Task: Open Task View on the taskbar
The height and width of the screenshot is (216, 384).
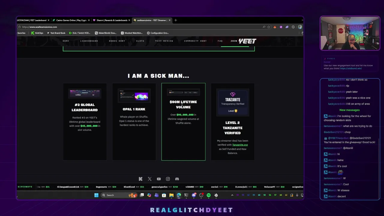Action: pos(142,195)
